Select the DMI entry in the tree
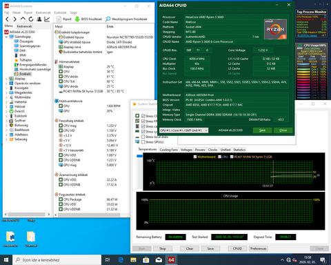331x265 pixels. pos(20,50)
